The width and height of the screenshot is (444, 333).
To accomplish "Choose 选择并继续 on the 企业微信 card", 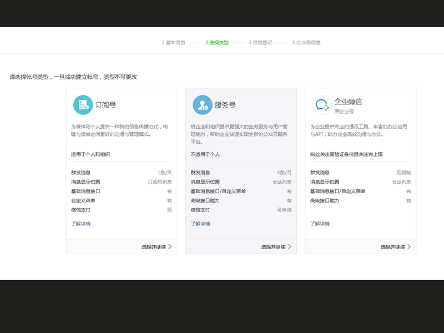I will point(393,245).
